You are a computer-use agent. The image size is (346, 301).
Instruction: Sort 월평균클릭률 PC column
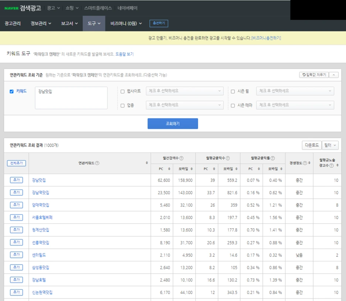[259, 169]
